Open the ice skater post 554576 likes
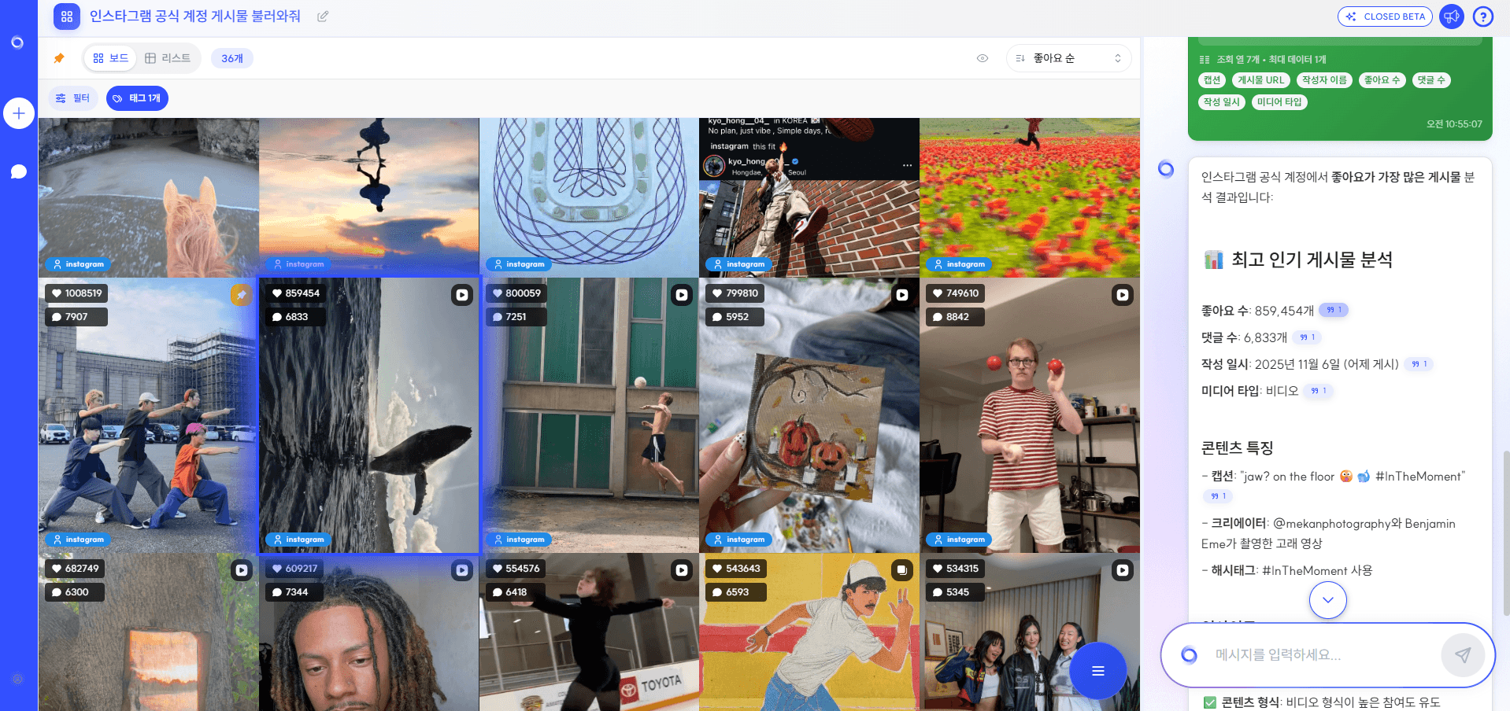The image size is (1510, 711). (589, 632)
